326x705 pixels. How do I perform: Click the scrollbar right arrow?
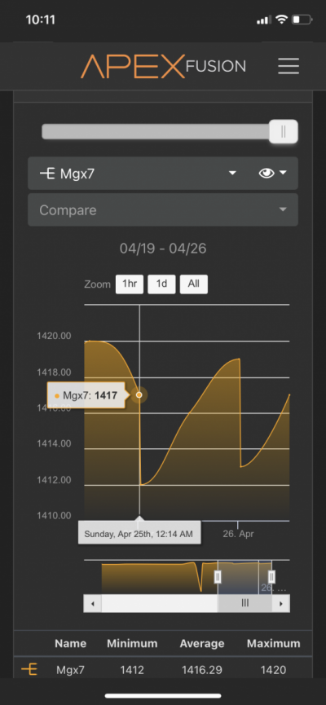[x=281, y=603]
